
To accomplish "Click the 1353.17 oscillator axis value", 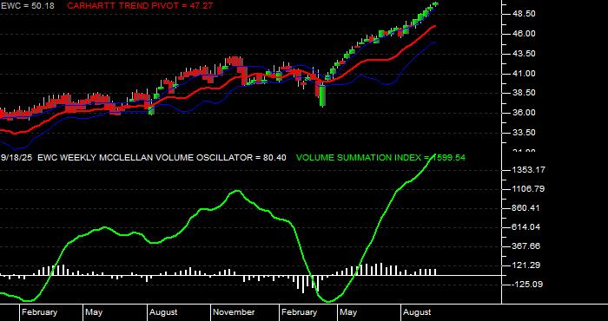I will pos(528,169).
